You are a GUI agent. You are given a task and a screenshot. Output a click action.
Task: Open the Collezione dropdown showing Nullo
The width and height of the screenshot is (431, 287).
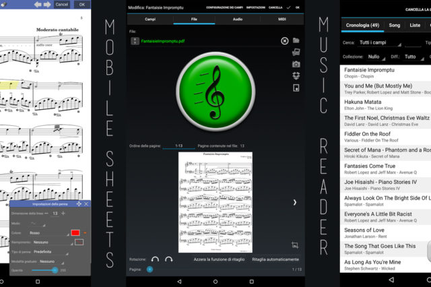(376, 57)
